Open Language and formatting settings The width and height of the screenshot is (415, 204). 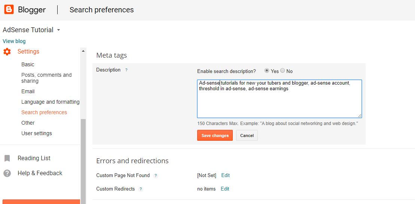click(50, 102)
